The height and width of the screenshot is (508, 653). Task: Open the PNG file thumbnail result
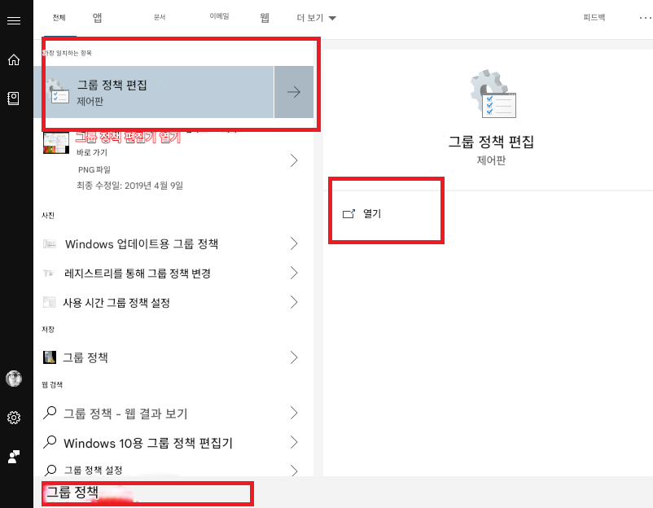point(56,142)
